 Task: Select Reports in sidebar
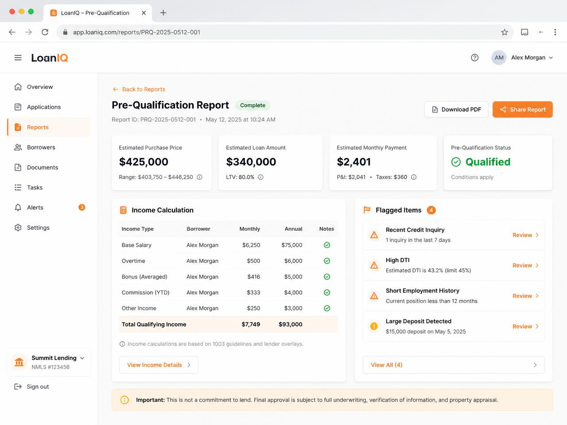pos(49,127)
